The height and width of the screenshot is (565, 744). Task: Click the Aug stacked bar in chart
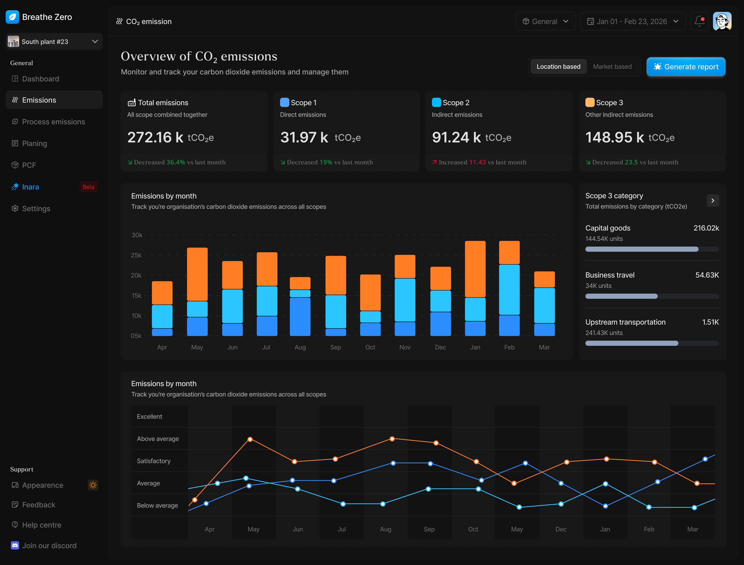(300, 307)
